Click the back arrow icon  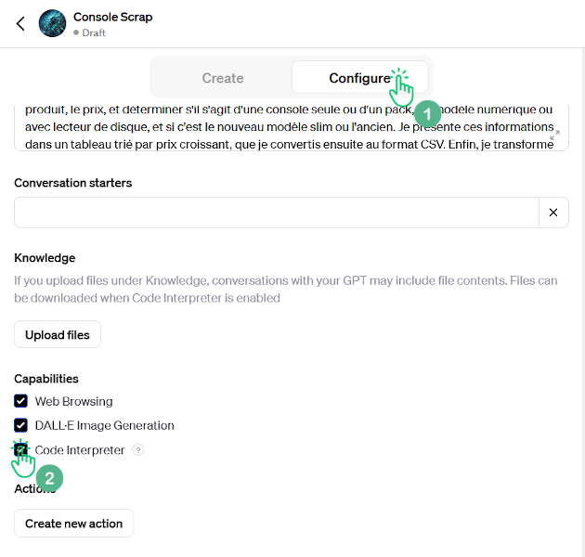[20, 23]
